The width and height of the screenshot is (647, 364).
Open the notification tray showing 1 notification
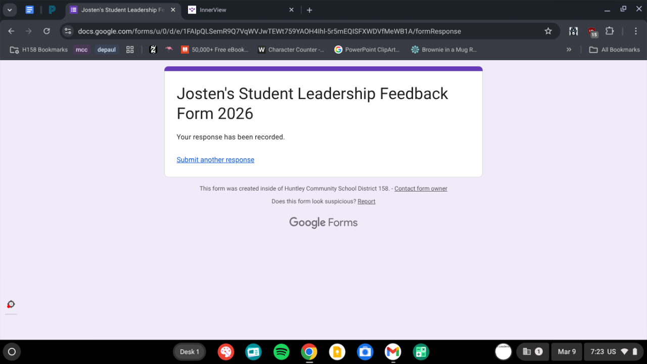click(533, 352)
